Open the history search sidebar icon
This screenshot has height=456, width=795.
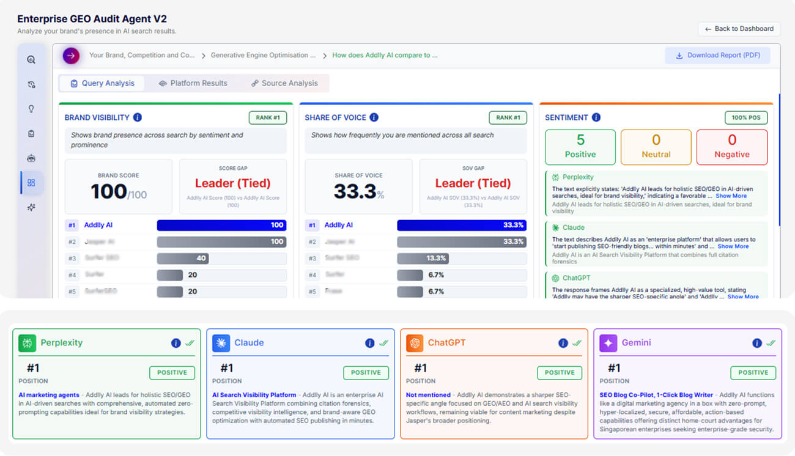point(31,85)
